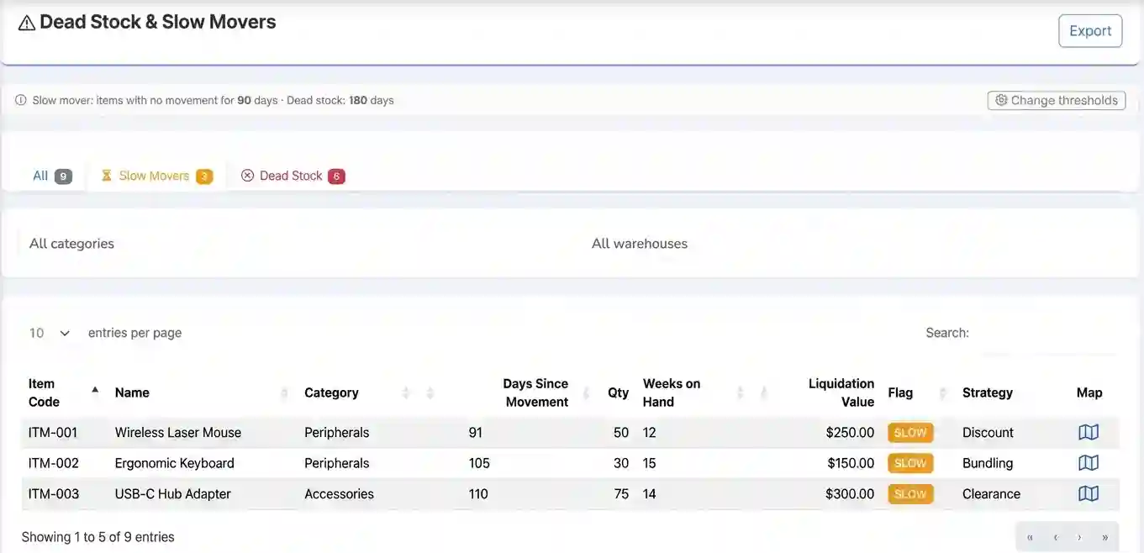The image size is (1144, 553).
Task: Open the All categories filter
Action: coord(295,244)
